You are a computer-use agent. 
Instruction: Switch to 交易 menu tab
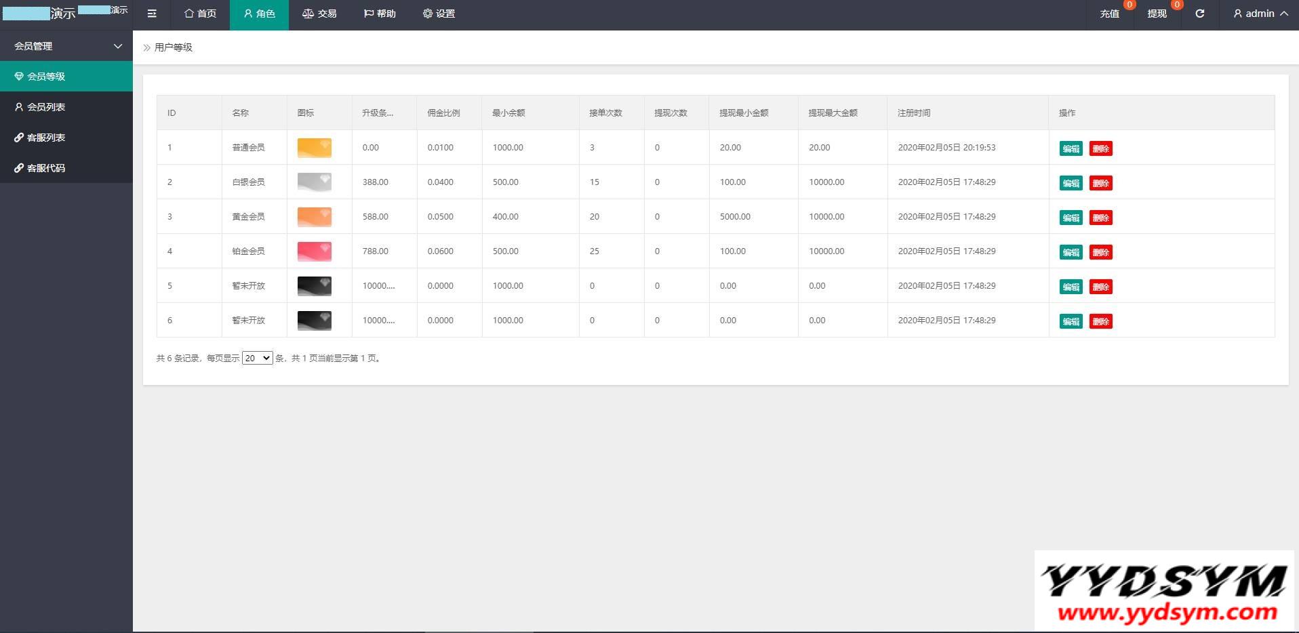[x=319, y=14]
